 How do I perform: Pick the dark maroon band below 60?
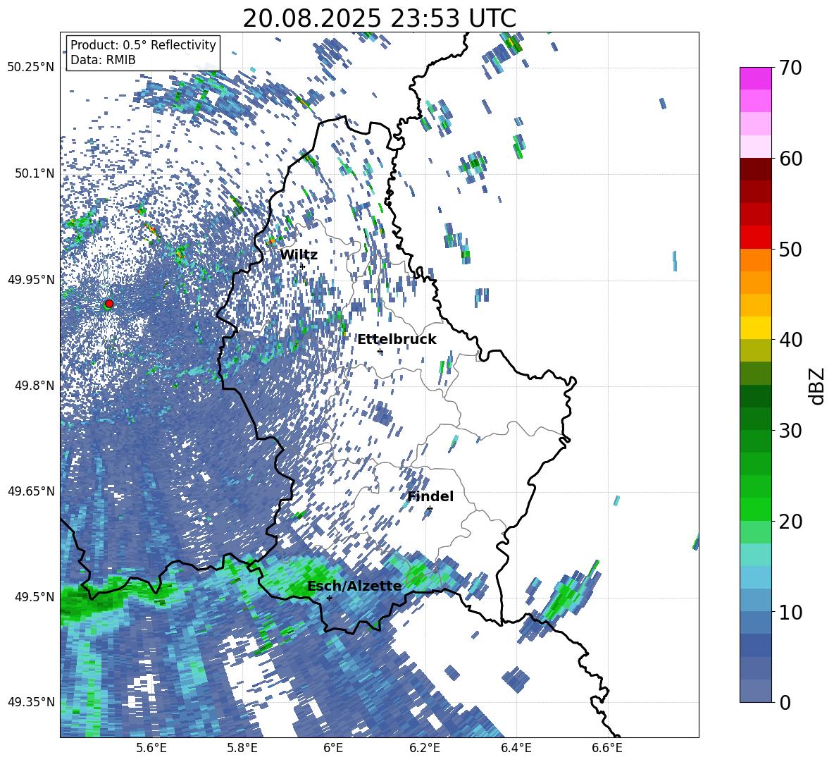click(x=755, y=169)
